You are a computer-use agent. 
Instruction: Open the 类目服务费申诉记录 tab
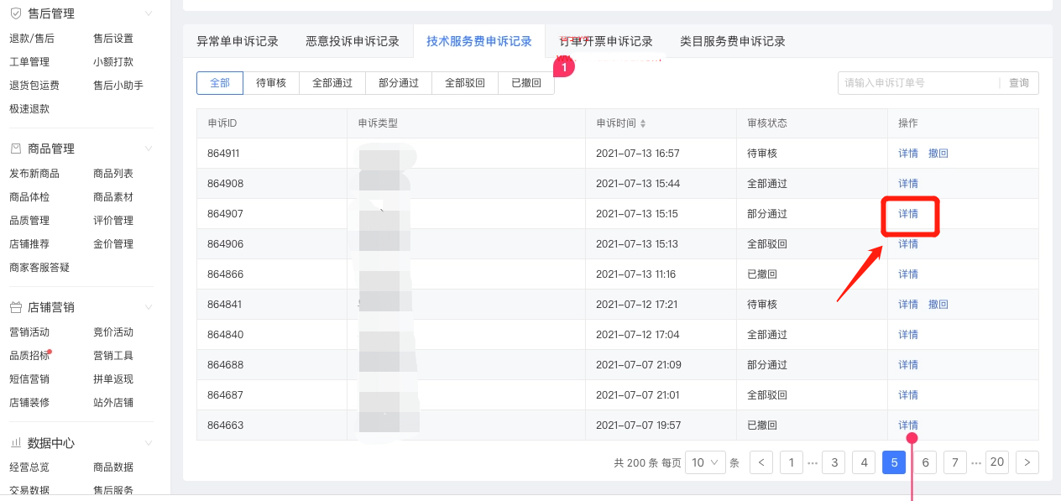(732, 41)
